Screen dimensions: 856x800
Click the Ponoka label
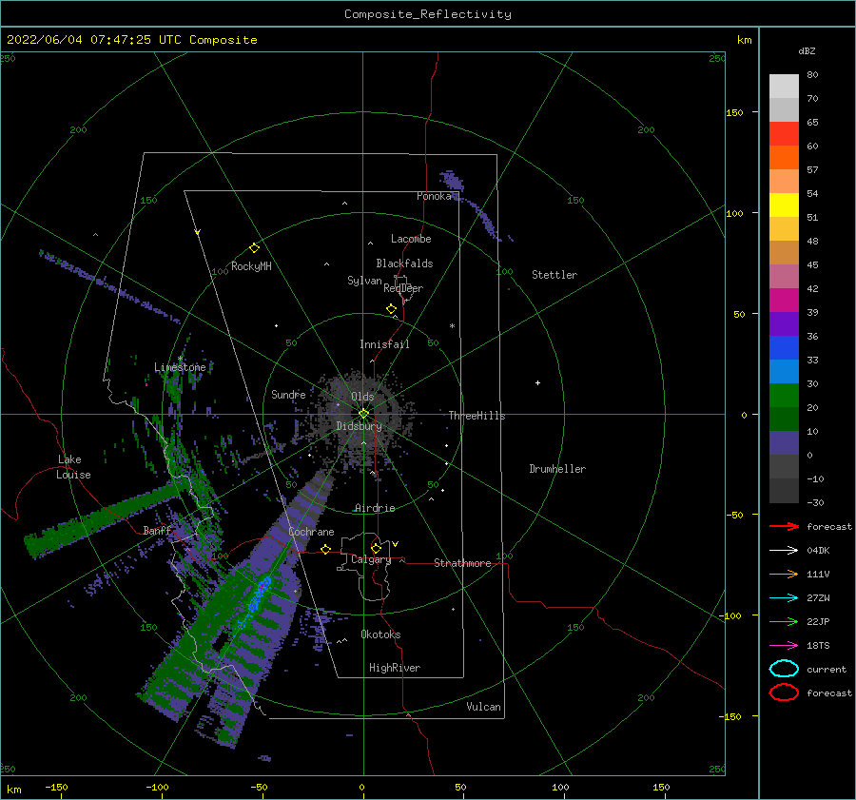tap(434, 196)
